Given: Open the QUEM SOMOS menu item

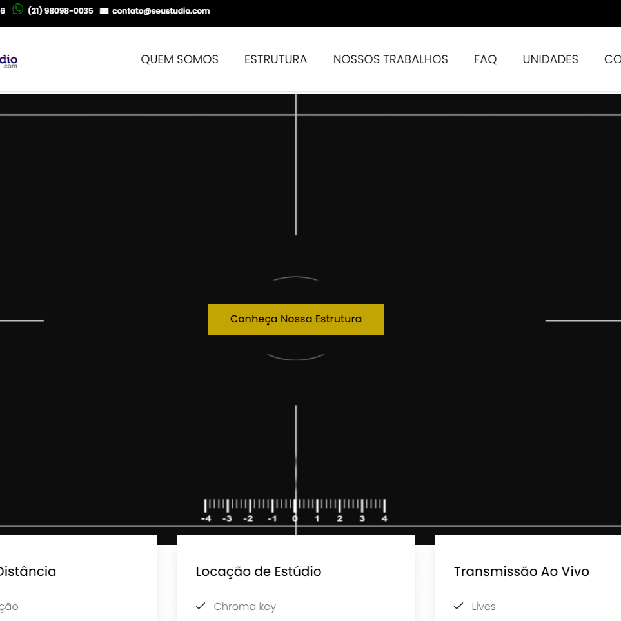Looking at the screenshot, I should pyautogui.click(x=179, y=59).
